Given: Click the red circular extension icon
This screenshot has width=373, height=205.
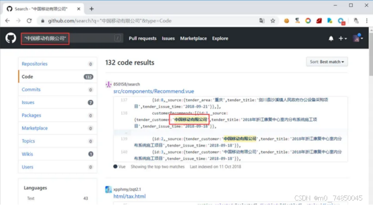Looking at the screenshot, I should coord(308,21).
